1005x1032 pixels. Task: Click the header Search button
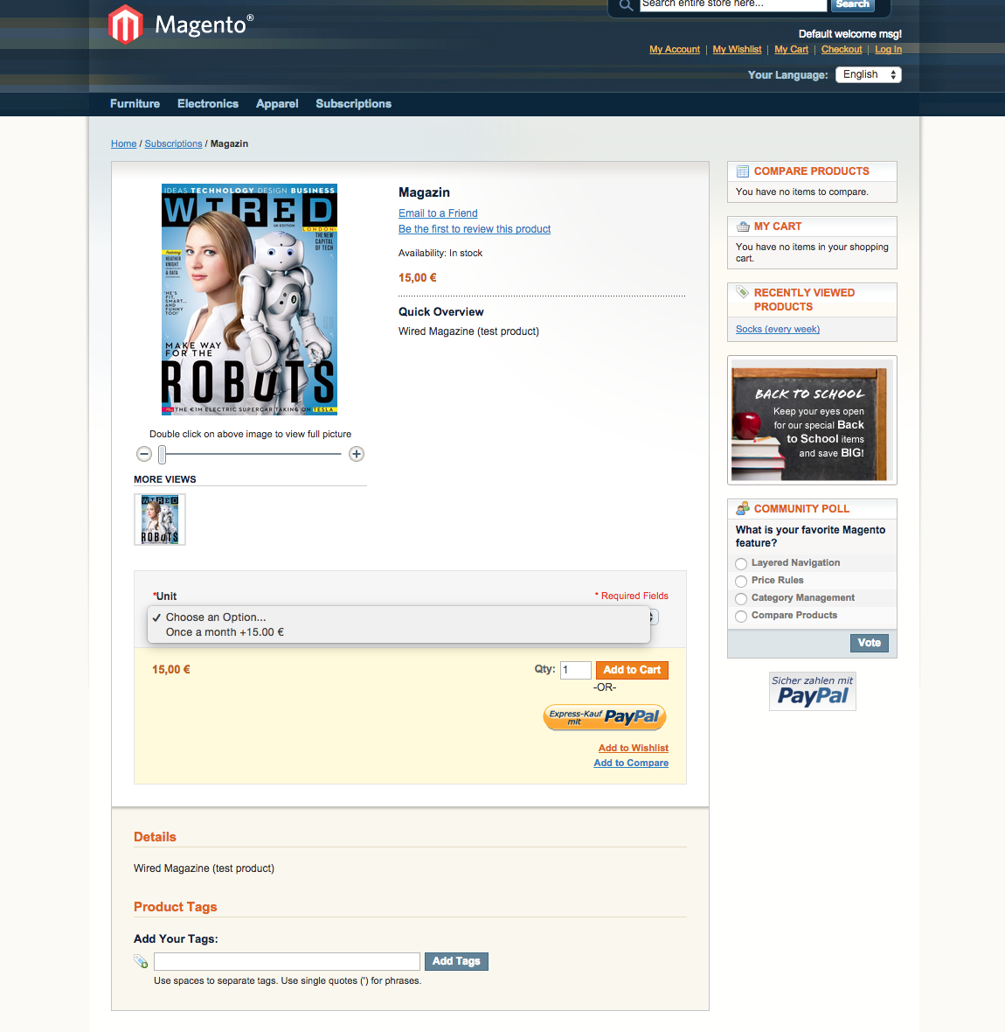(x=852, y=4)
